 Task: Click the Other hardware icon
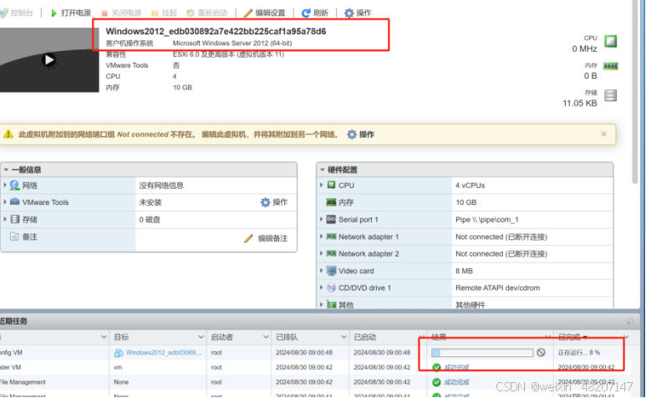(331, 304)
